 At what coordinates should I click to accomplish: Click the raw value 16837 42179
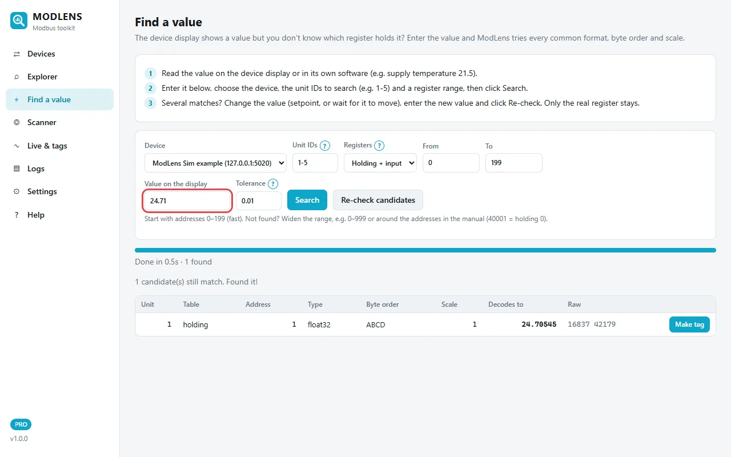[x=592, y=324]
